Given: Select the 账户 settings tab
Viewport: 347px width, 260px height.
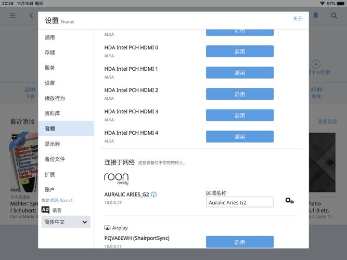Looking at the screenshot, I should 66,189.
